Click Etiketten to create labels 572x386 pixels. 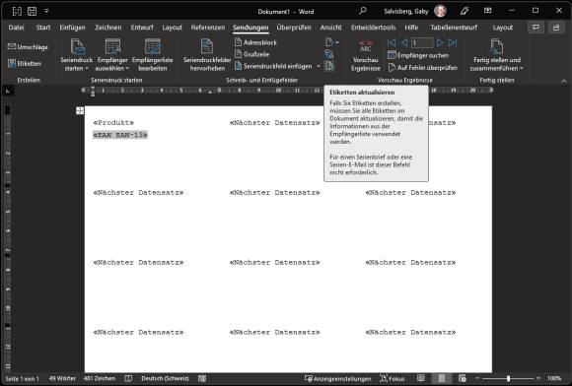tap(25, 63)
